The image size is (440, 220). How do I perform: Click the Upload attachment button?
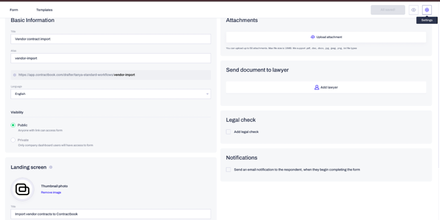[x=326, y=37]
